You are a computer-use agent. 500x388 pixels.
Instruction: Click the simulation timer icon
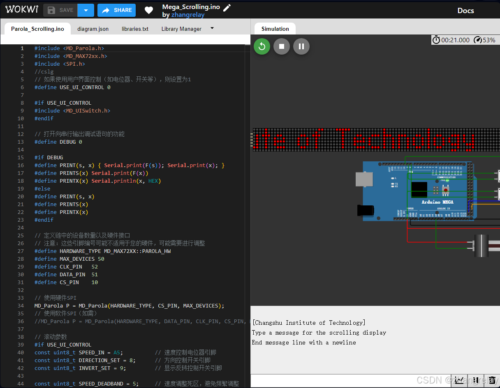436,40
